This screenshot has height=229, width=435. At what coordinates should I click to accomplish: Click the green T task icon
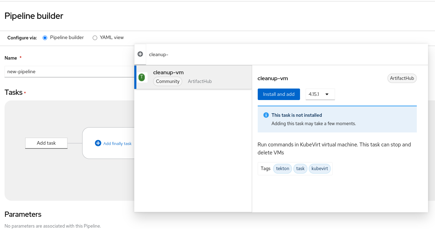142,77
